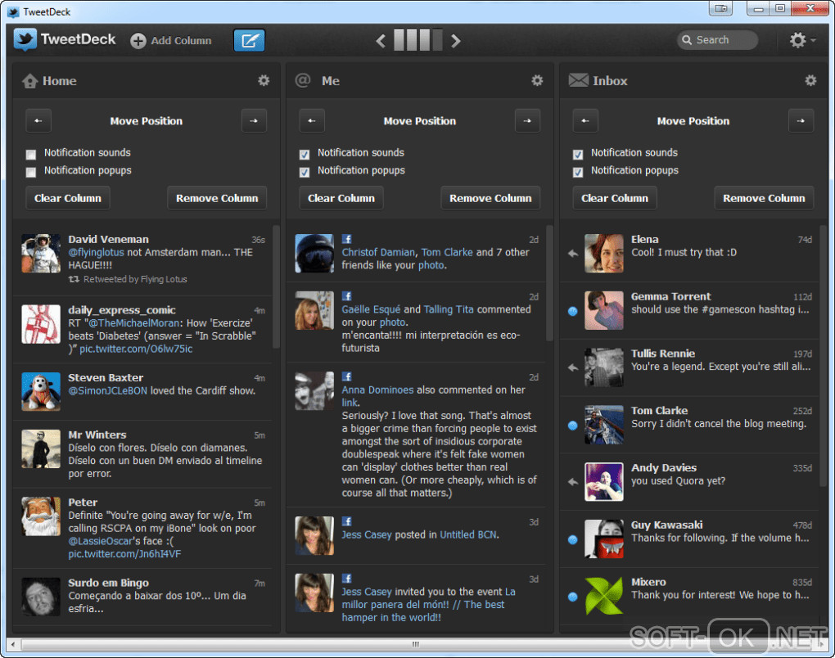This screenshot has height=658, width=835.
Task: Move Inbox column right
Action: pos(801,121)
